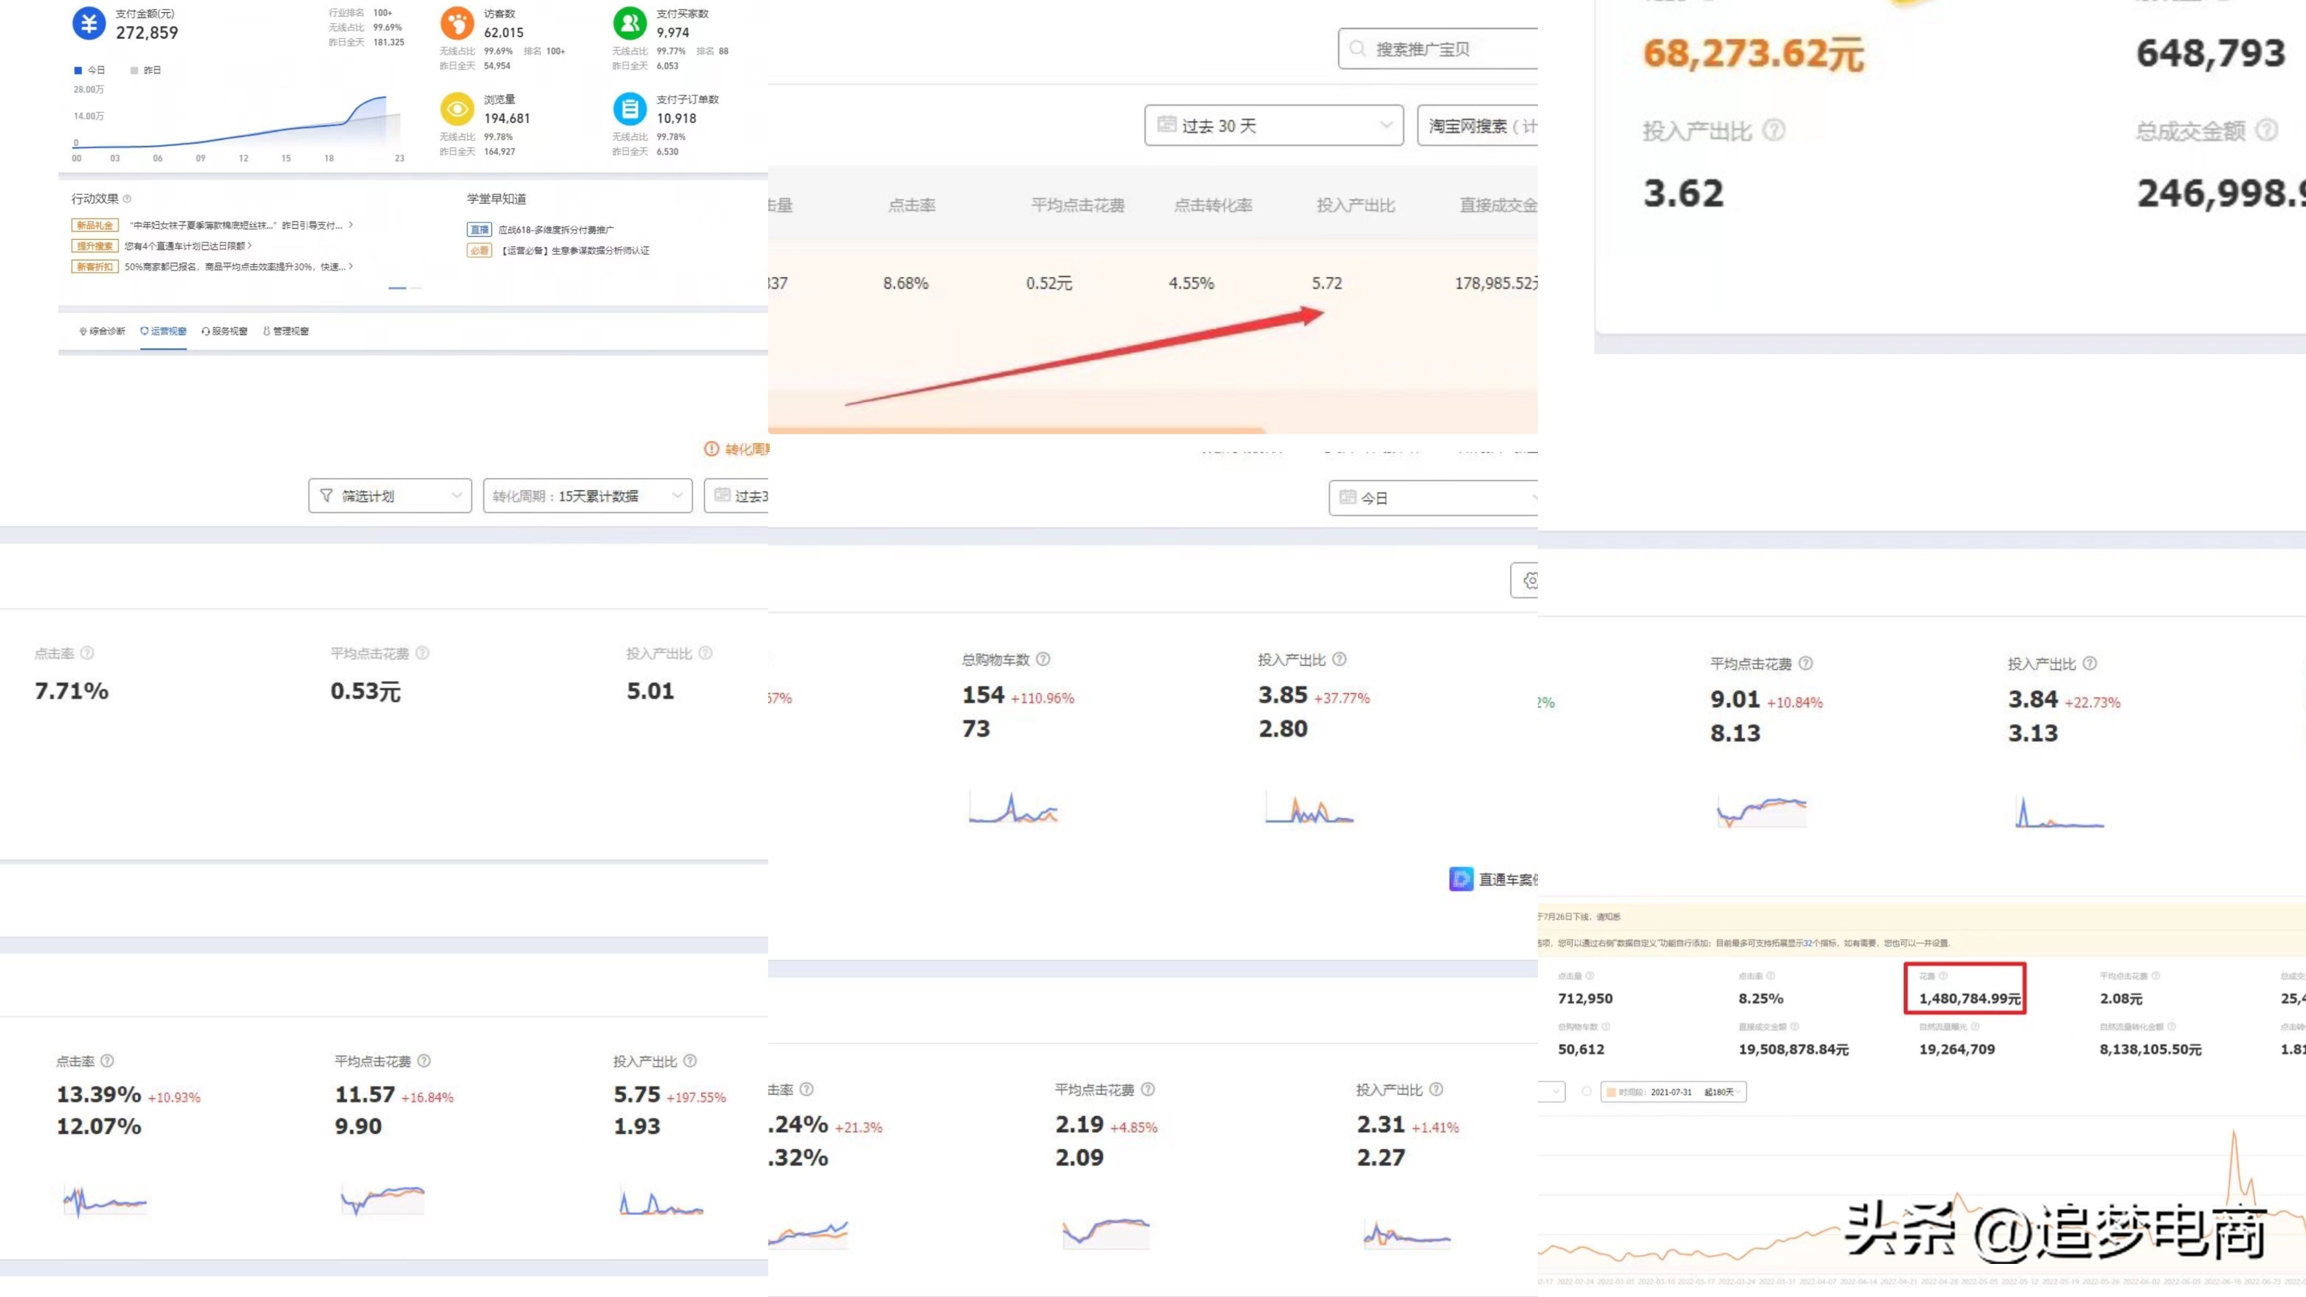This screenshot has height=1297, width=2306.
Task: Click help icon beside 投入产出比 3.62
Action: click(1773, 131)
